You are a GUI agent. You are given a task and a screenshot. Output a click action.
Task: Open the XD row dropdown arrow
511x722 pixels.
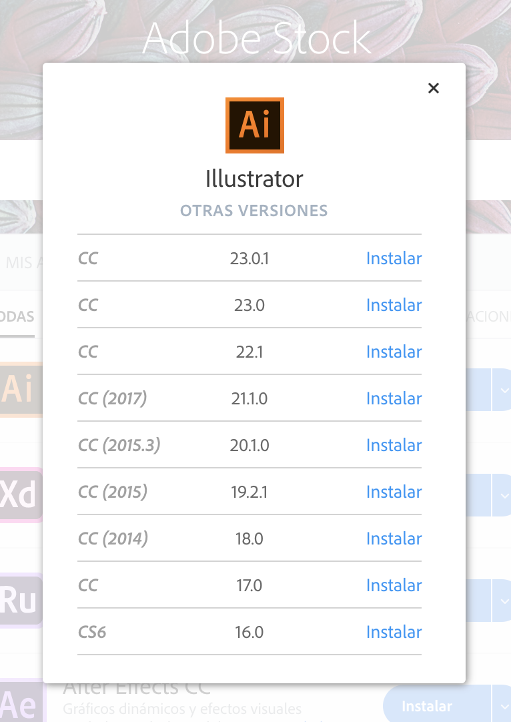[x=502, y=495]
